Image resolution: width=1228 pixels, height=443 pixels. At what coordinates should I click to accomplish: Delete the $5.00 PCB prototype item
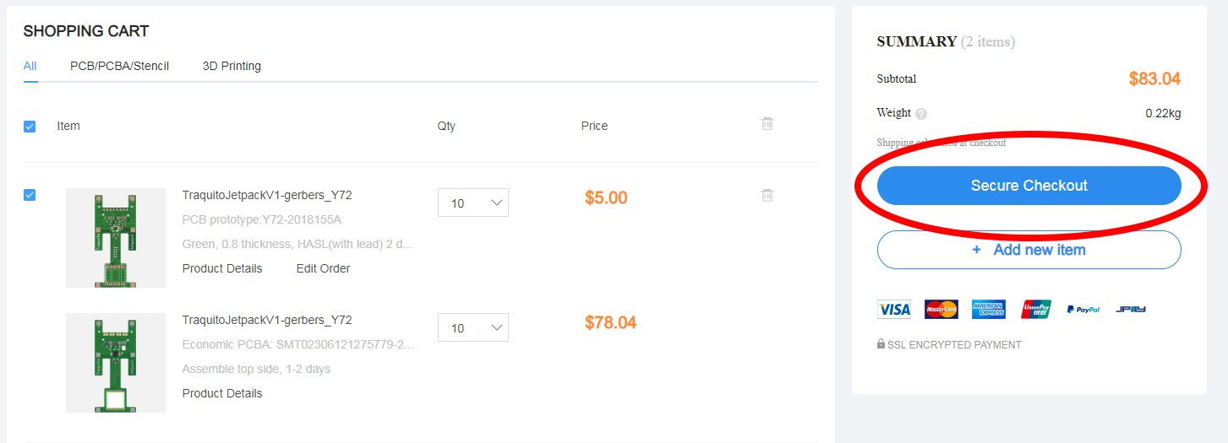click(x=767, y=196)
